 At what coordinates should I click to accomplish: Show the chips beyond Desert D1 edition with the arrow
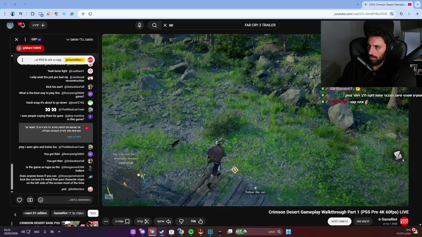click(15, 214)
